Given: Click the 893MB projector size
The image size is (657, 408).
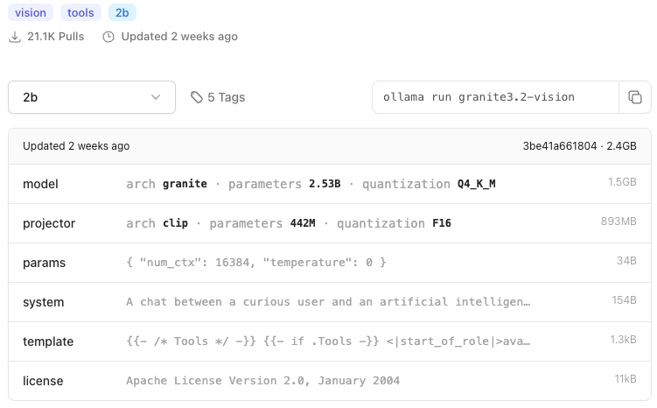Looking at the screenshot, I should point(619,222).
